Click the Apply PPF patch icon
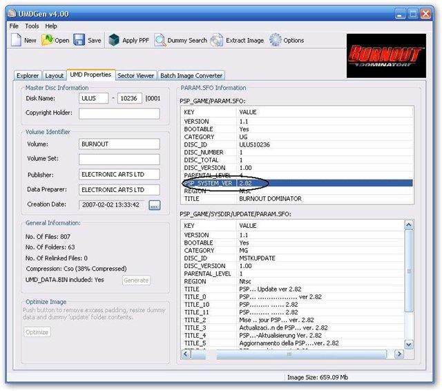 point(114,41)
